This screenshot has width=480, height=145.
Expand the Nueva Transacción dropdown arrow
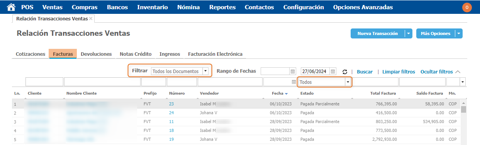click(409, 33)
